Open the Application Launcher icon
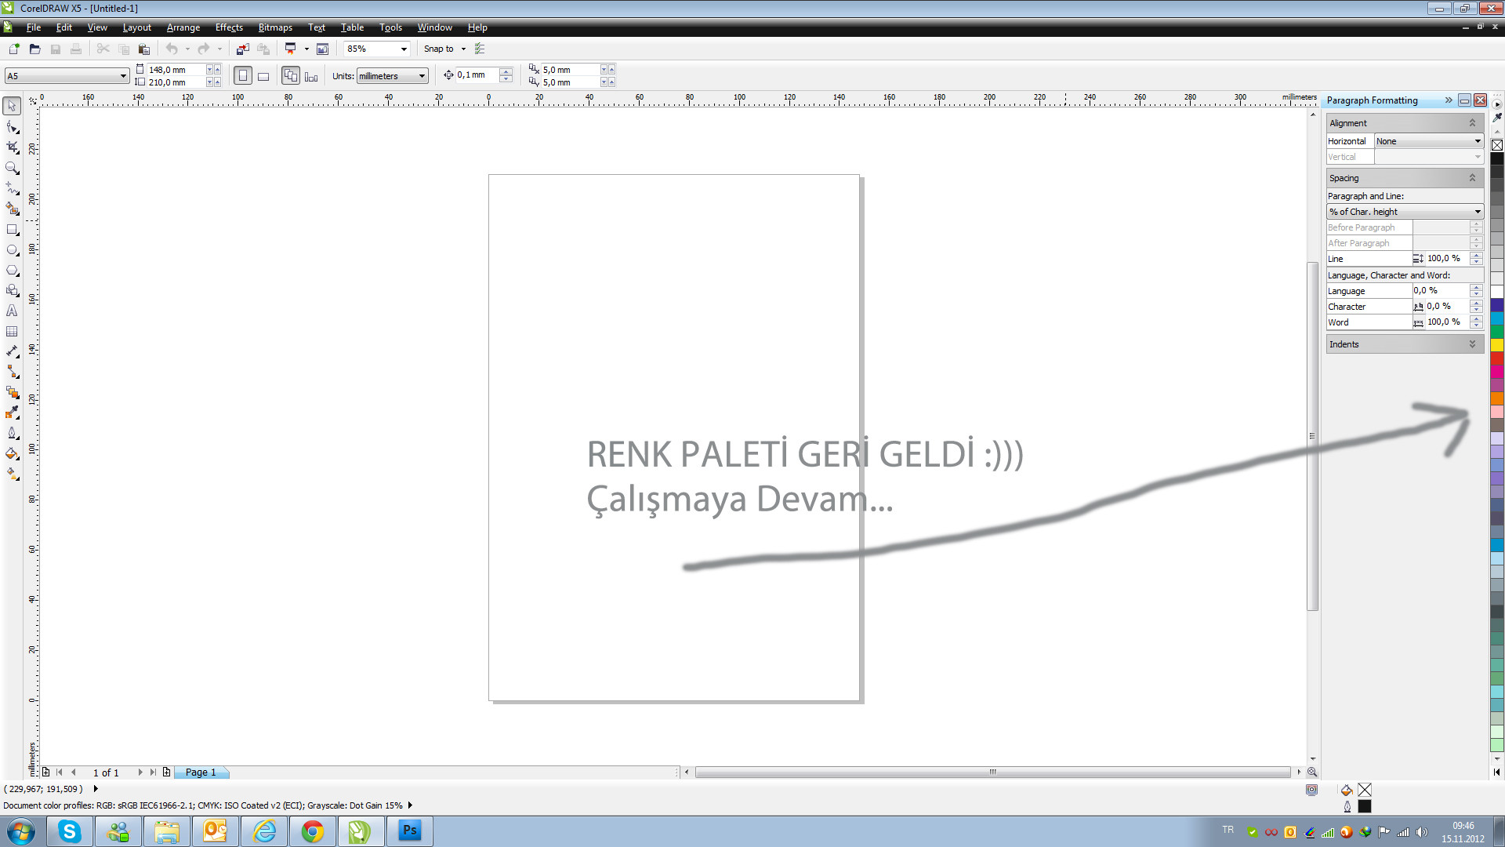The height and width of the screenshot is (847, 1505). point(291,49)
